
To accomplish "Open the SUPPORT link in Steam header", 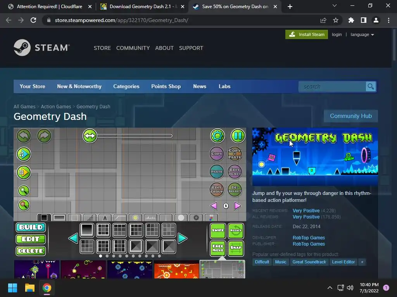I will pyautogui.click(x=191, y=48).
